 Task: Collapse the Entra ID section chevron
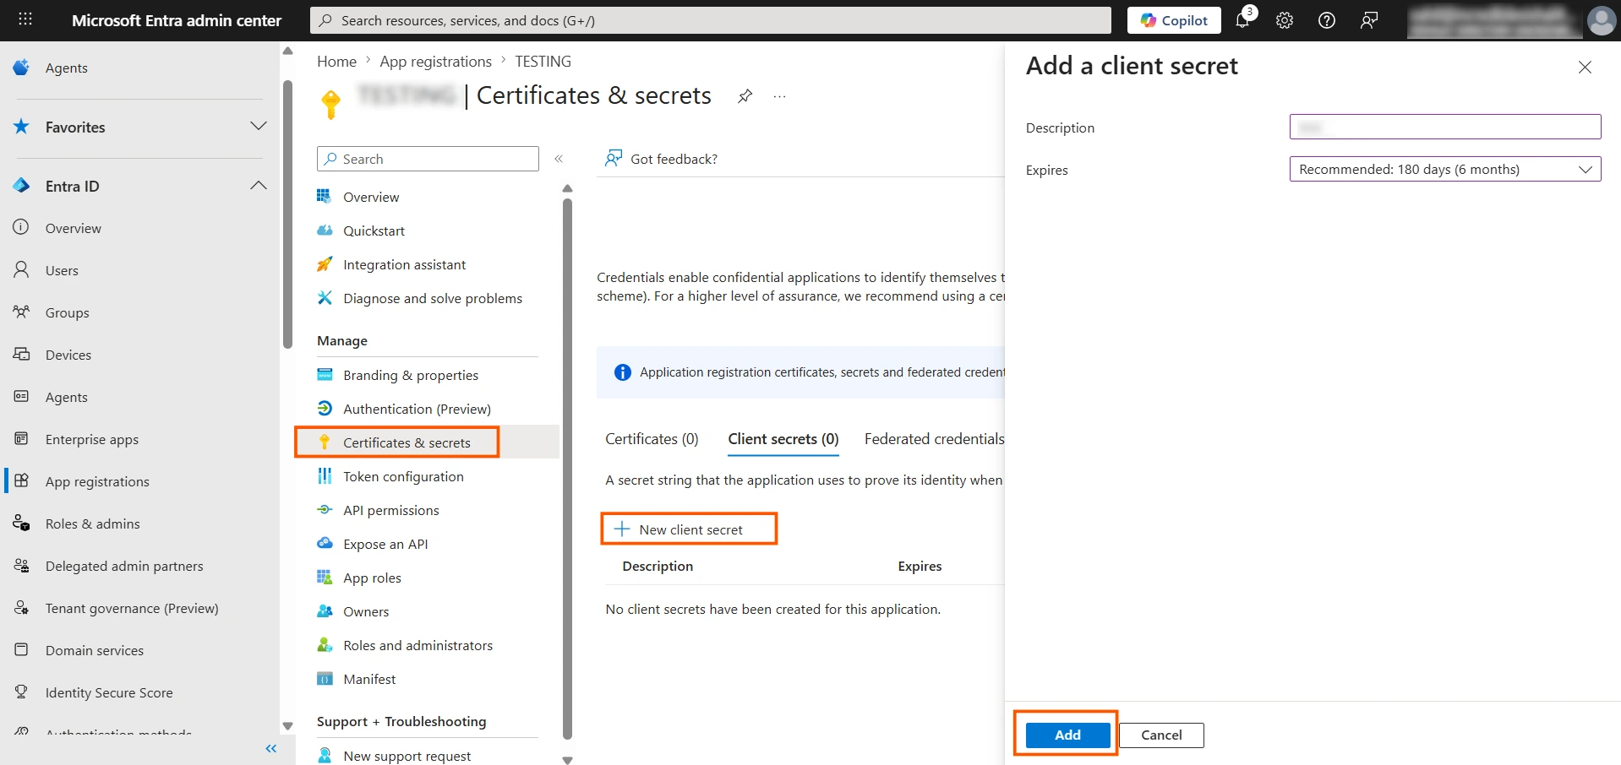tap(259, 185)
